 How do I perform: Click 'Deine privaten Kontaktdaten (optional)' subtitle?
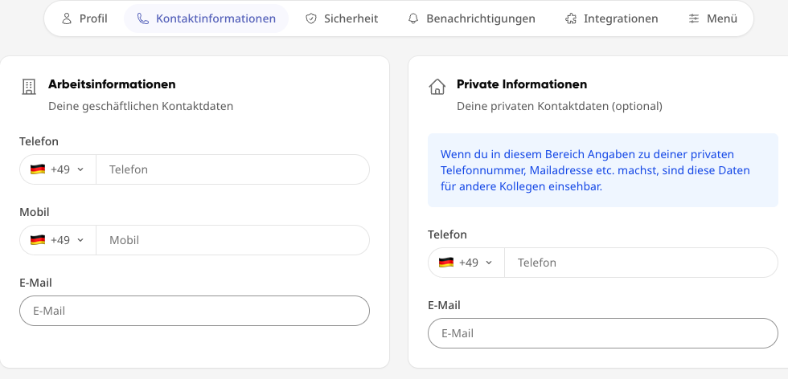click(x=560, y=107)
